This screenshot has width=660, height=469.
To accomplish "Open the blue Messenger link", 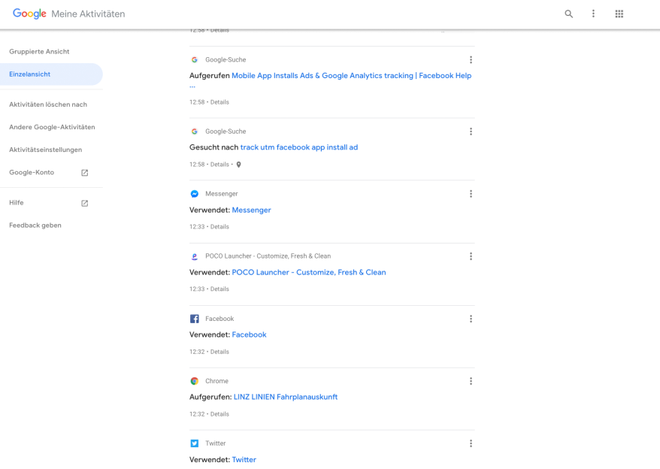I will (251, 210).
